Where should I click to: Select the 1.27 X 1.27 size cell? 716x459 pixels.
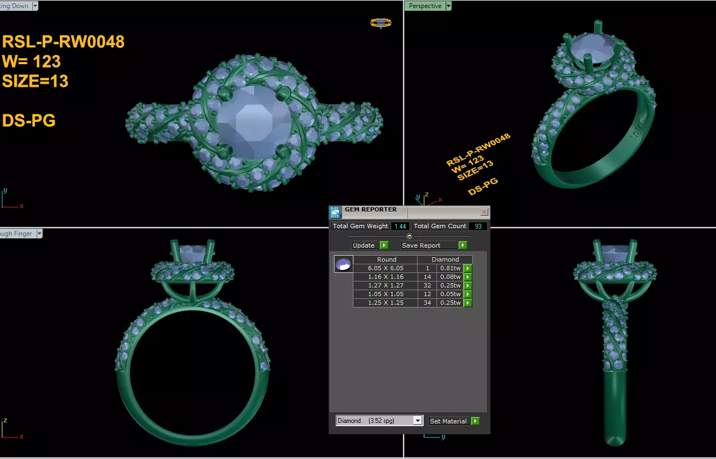coord(385,285)
